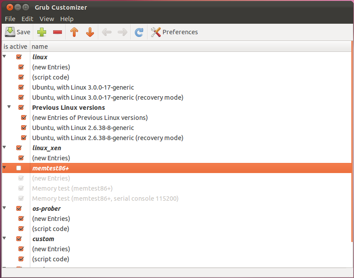The width and height of the screenshot is (354, 278).
Task: Disable 2.6.38-8-generic recovery mode checkbox
Action: click(x=24, y=137)
